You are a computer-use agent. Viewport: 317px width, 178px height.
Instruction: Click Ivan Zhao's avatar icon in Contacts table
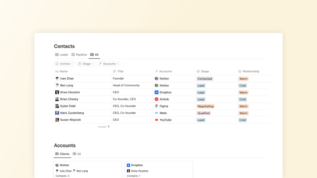[x=57, y=78]
